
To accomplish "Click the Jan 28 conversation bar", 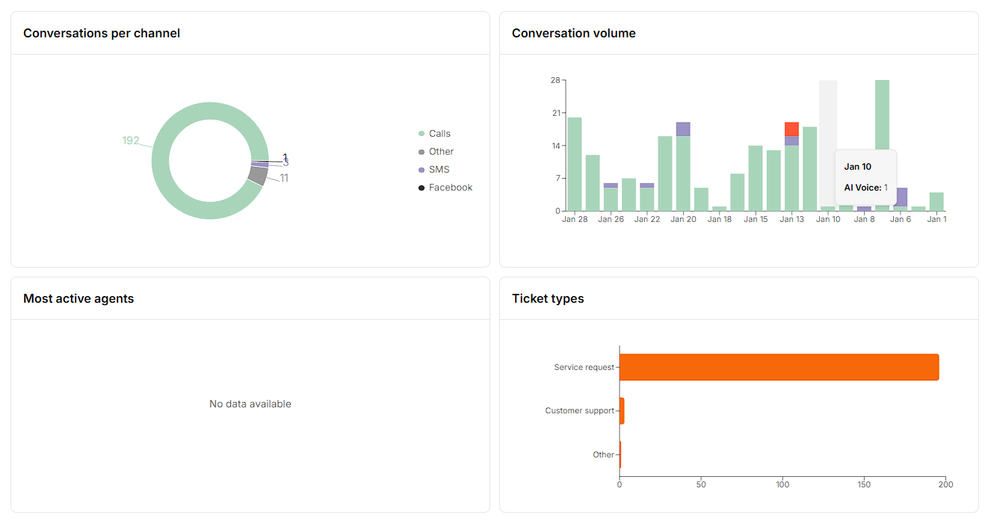I will (574, 164).
